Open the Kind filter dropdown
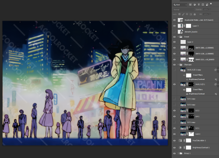 180,5
